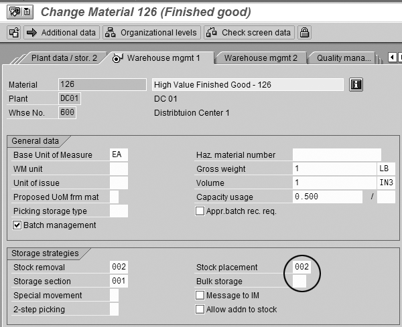Click the Plant field DC01

click(x=70, y=98)
